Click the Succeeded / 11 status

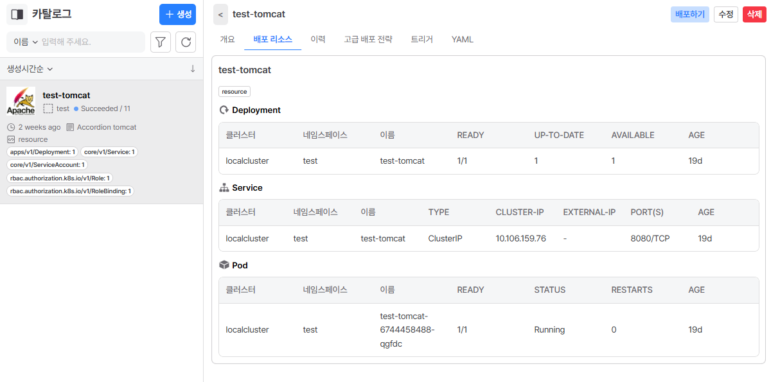pyautogui.click(x=102, y=109)
